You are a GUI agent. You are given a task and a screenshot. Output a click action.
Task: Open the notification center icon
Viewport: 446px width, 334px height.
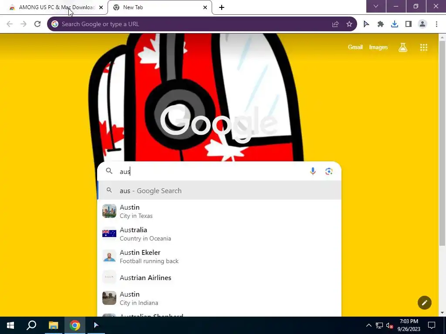coord(432,325)
